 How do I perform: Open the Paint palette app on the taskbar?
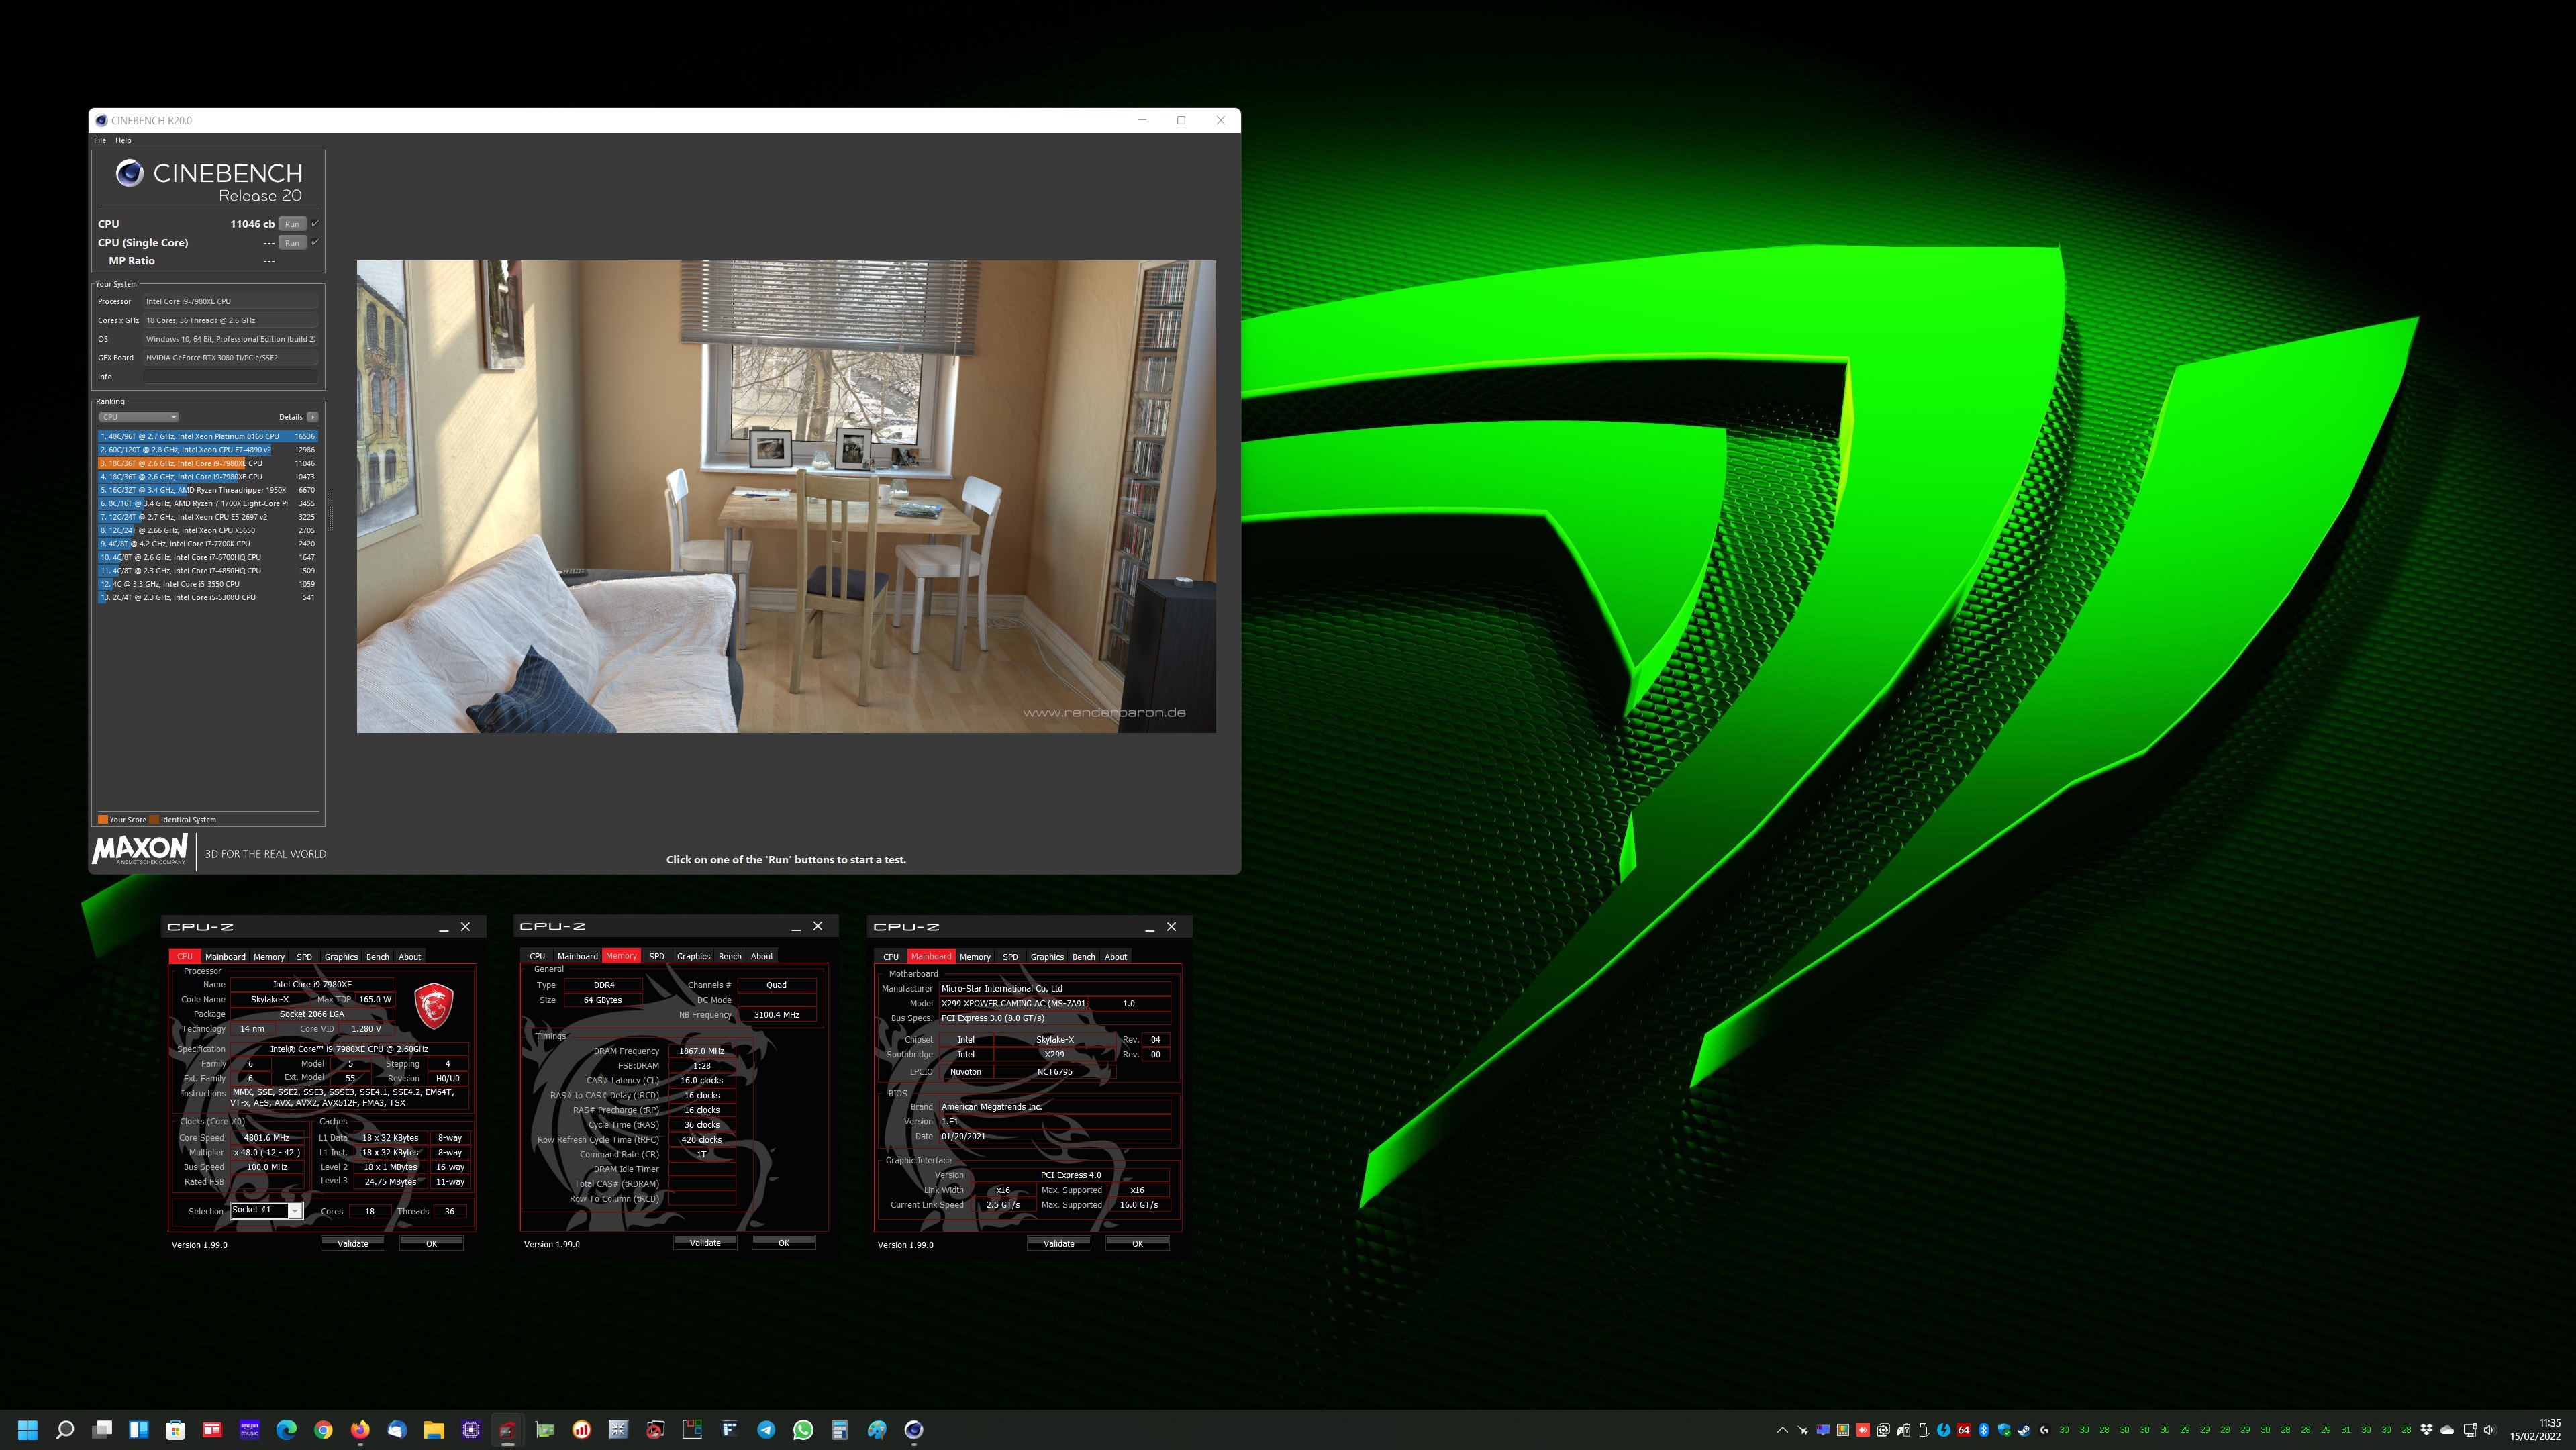[x=877, y=1430]
